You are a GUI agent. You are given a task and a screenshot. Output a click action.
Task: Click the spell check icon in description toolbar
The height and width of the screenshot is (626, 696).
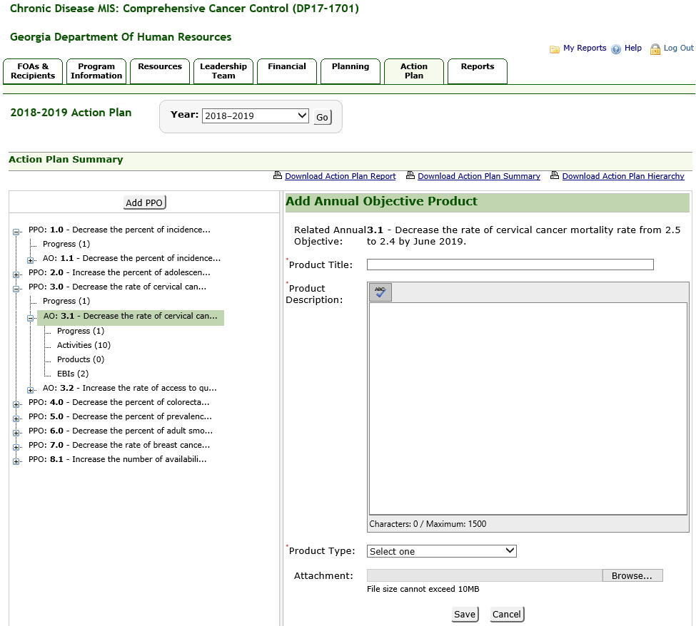380,292
